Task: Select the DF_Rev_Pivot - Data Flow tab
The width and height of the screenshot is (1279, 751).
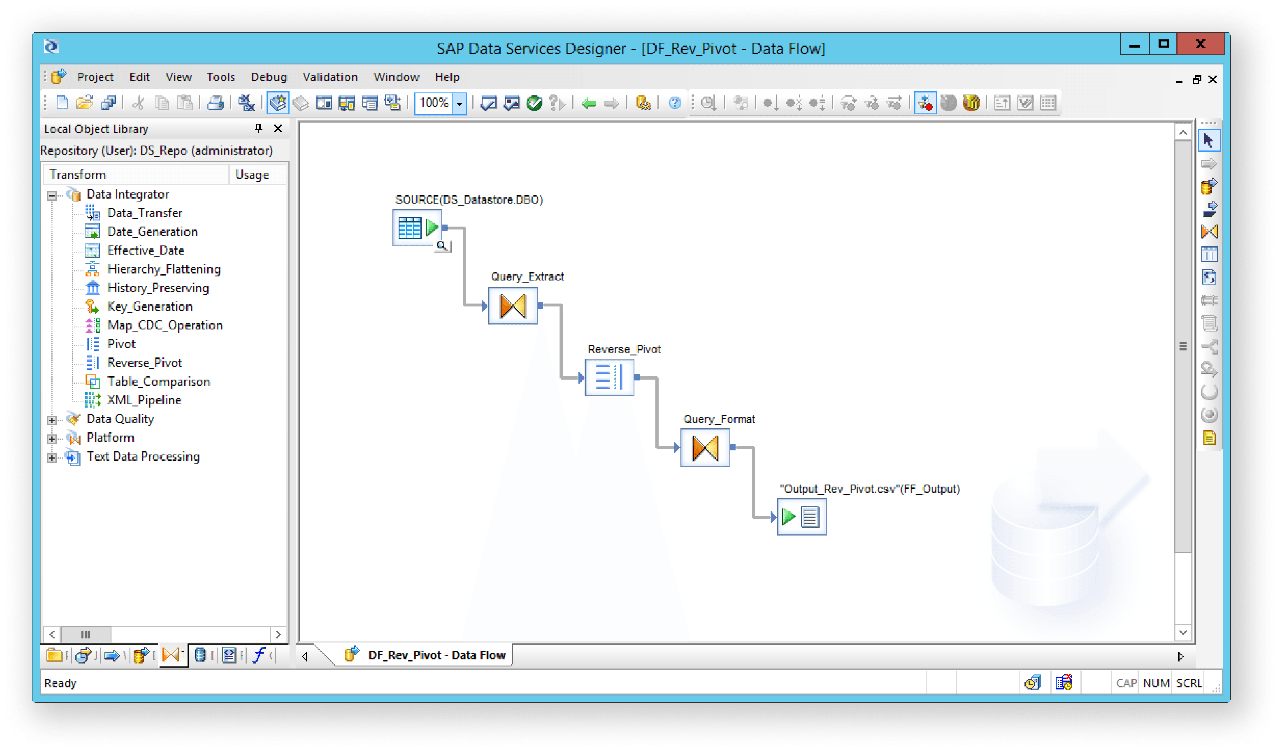Action: 436,655
